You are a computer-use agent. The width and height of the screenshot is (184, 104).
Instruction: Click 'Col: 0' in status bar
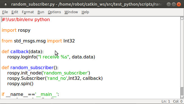click(178, 101)
